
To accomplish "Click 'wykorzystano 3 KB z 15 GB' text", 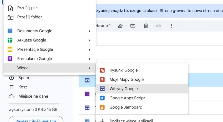I will (x=33, y=110).
